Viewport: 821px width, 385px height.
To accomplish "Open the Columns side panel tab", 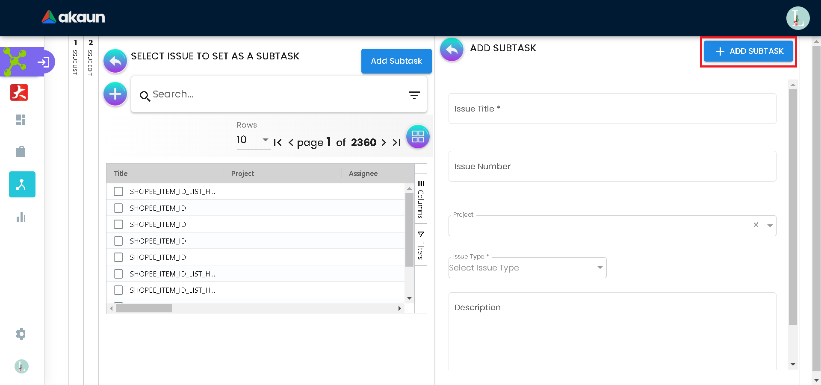I will pyautogui.click(x=421, y=199).
